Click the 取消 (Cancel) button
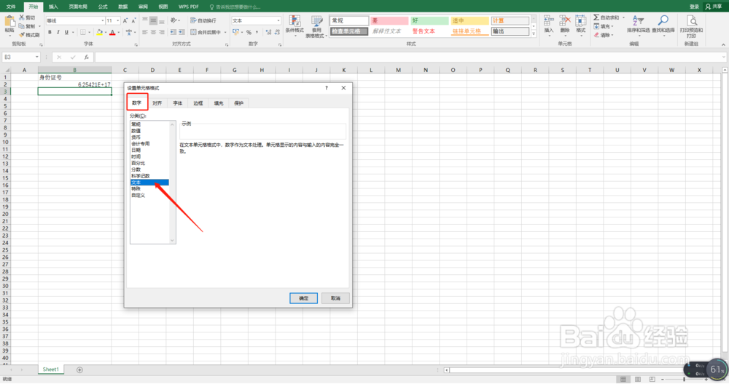The image size is (729, 384). [x=335, y=298]
